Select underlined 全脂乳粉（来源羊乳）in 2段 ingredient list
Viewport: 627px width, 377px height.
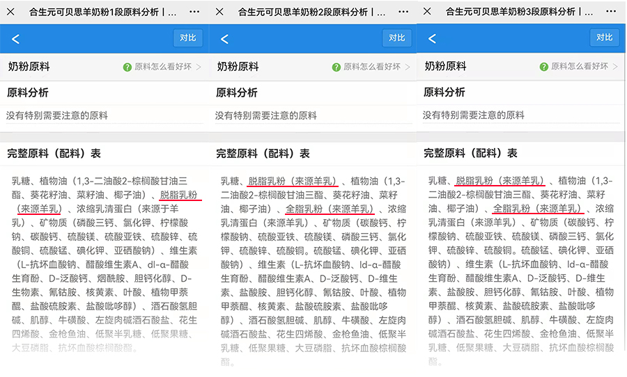(x=330, y=208)
